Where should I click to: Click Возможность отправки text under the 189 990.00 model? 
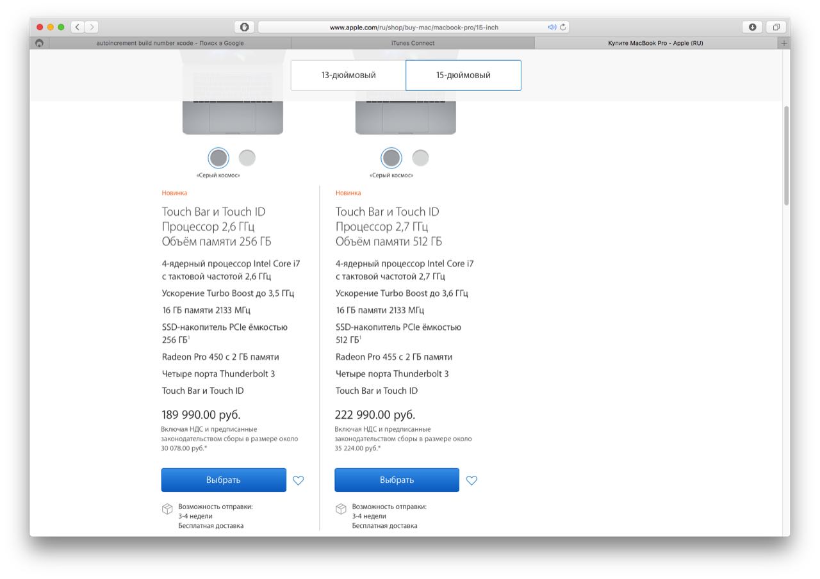coord(215,507)
